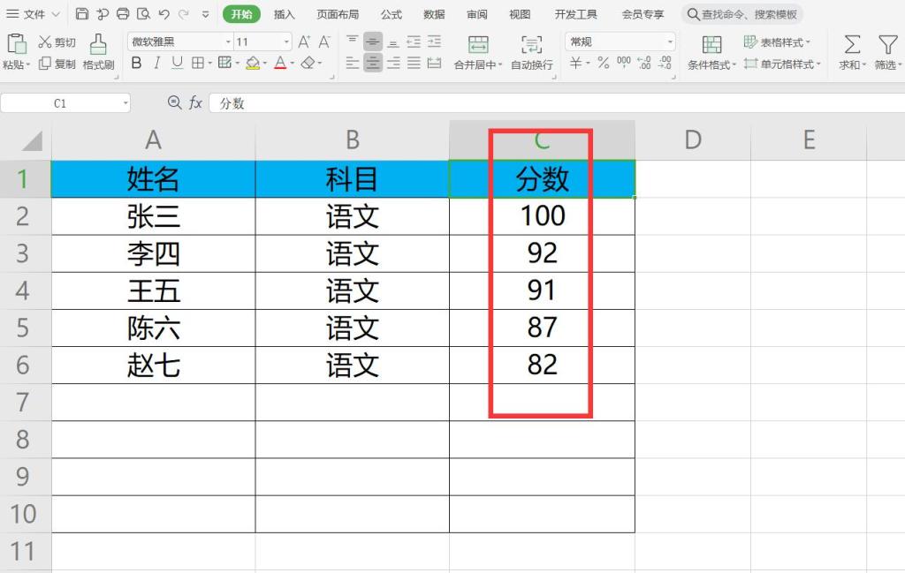Toggle underline formatting

click(177, 63)
